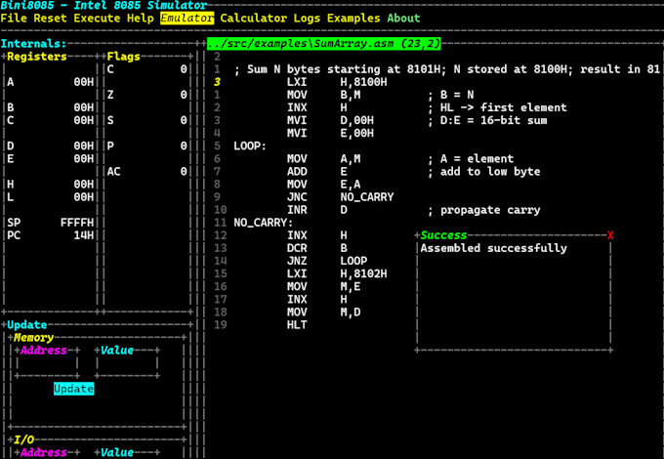Open the Logs menu
The height and width of the screenshot is (459, 664).
click(x=307, y=19)
